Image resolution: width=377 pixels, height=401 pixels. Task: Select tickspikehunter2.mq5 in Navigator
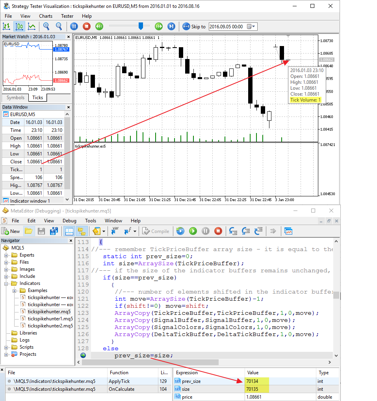[50, 326]
